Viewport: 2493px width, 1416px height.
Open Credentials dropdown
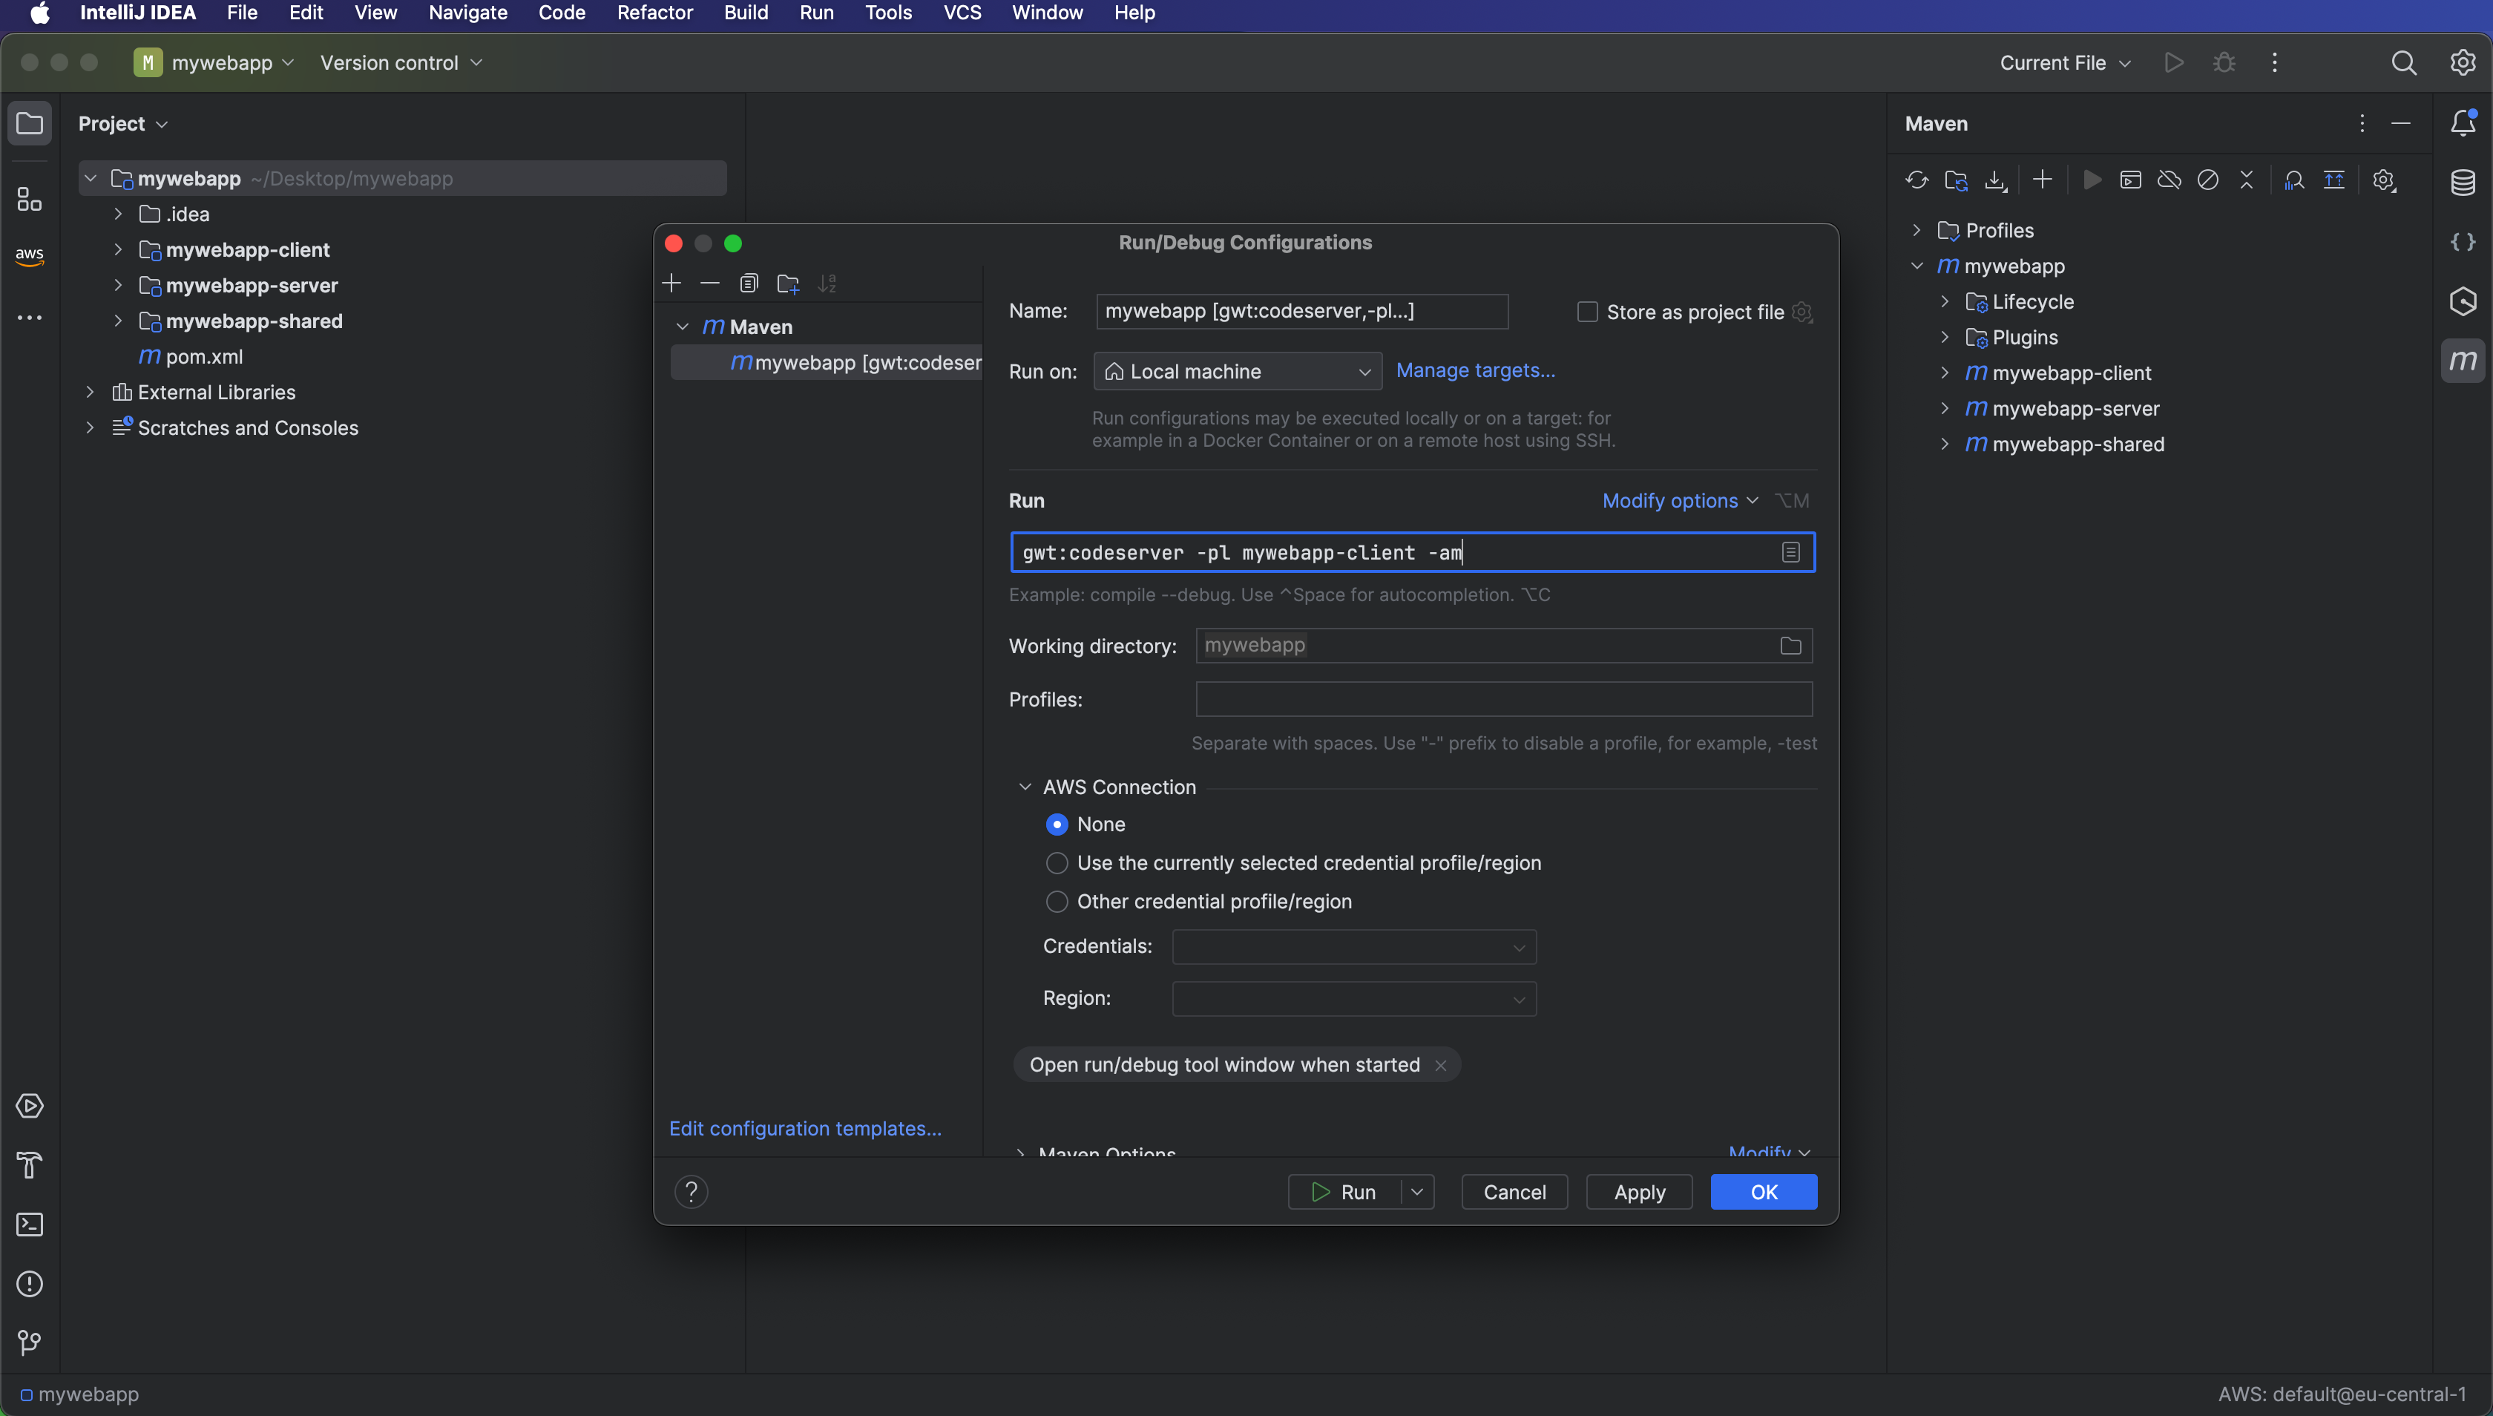[x=1354, y=947]
